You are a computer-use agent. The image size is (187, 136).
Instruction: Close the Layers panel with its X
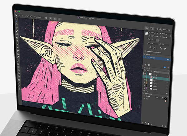pos(144,68)
